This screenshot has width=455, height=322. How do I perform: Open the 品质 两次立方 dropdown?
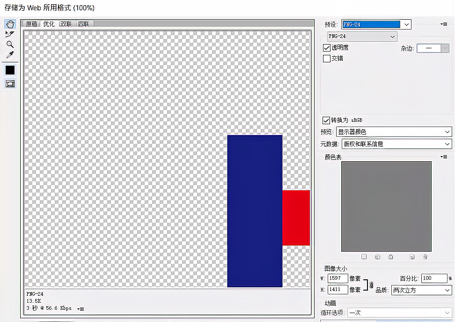421,290
